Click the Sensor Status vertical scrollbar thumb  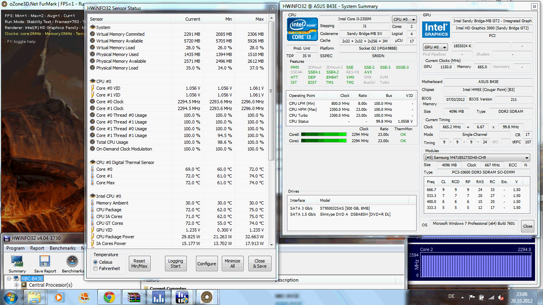click(271, 91)
